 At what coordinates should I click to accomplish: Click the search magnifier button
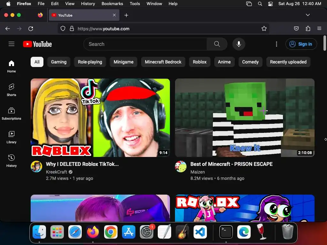point(217,44)
